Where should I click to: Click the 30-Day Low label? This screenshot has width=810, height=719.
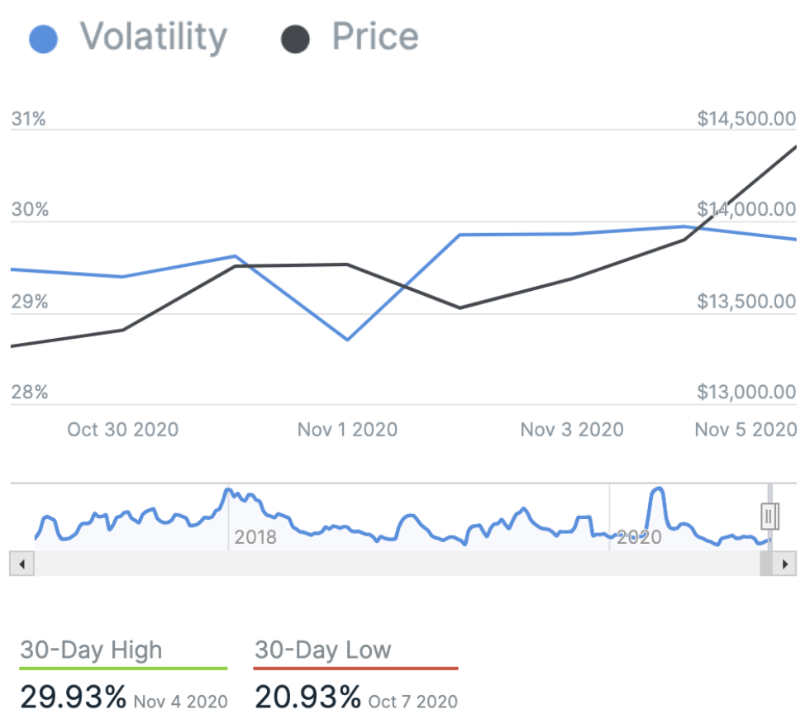322,650
